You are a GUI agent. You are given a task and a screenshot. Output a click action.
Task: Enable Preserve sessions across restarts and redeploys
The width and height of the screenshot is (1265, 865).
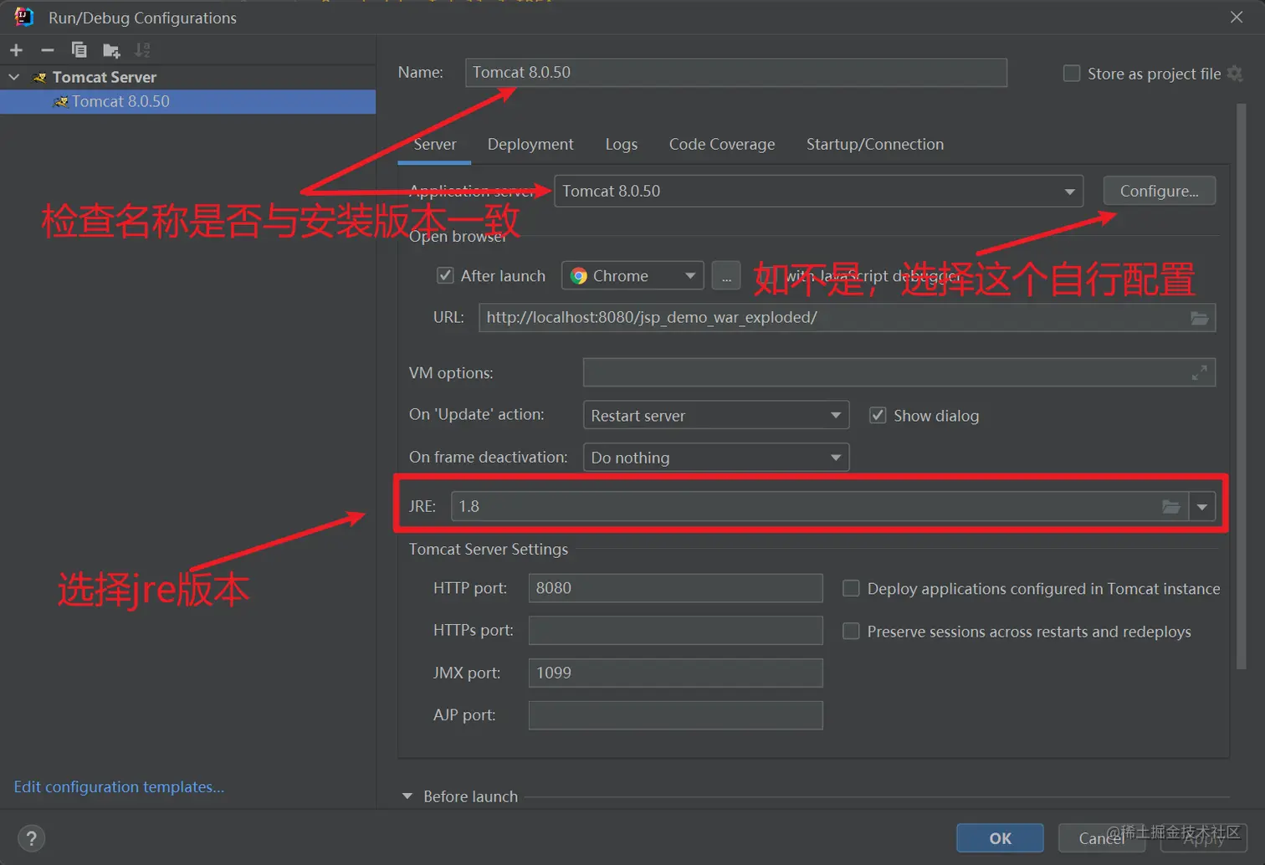coord(851,631)
